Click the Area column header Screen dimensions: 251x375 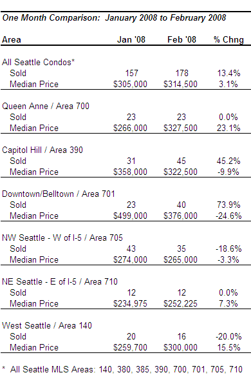(12, 40)
